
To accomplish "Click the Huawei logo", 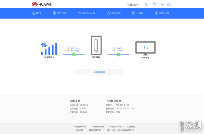I will (x=42, y=4).
